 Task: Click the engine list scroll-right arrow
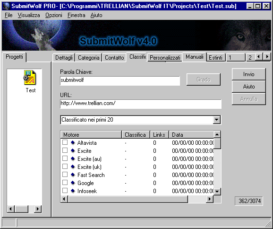click(x=210, y=199)
